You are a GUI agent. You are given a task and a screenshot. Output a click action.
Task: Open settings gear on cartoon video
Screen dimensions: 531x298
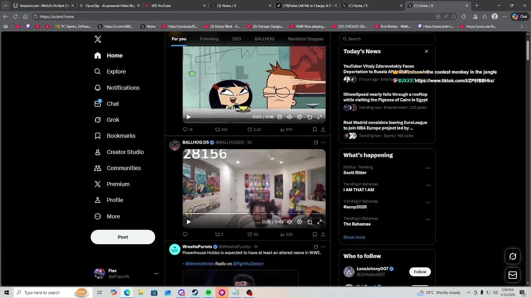pos(300,117)
